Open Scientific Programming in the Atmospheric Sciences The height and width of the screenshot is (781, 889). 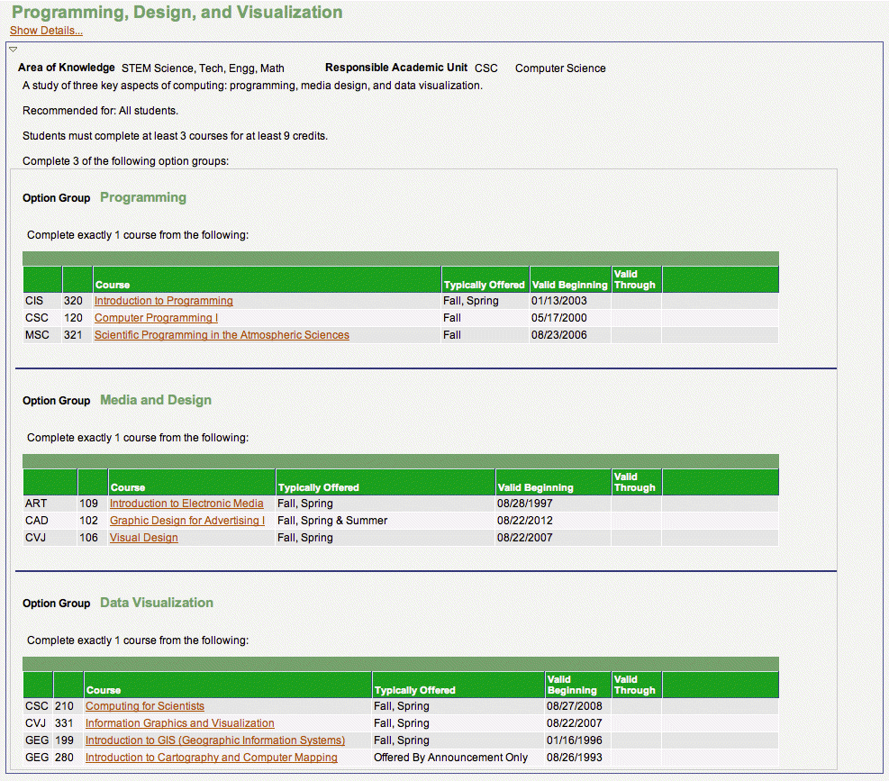point(222,335)
